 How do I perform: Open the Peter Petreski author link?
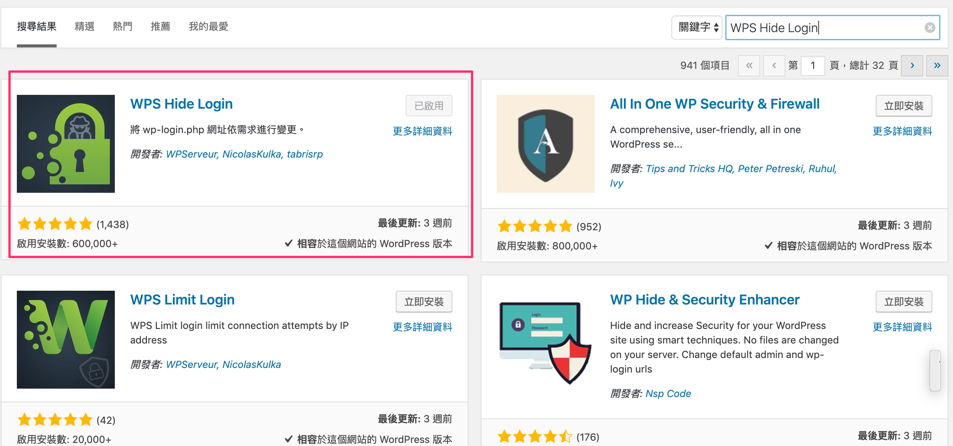click(771, 169)
